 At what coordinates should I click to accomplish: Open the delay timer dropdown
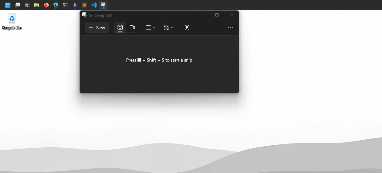point(168,28)
